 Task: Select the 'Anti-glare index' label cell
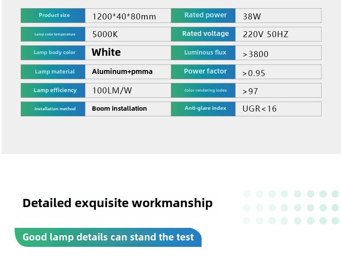(203, 109)
